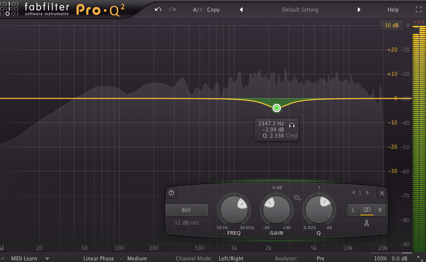This screenshot has width=426, height=262.
Task: Toggle full screen mode icon
Action: 418,10
